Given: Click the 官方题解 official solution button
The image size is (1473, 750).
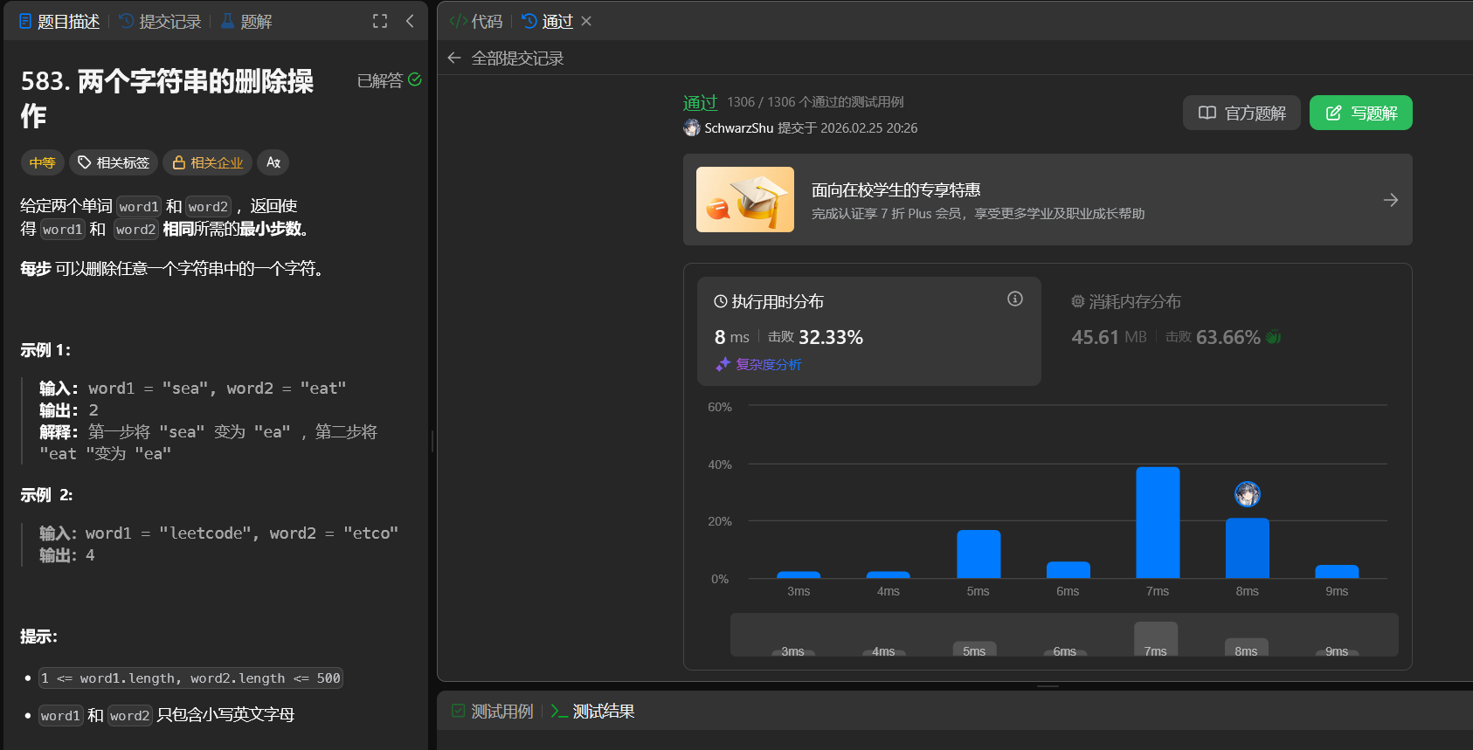Looking at the screenshot, I should pyautogui.click(x=1241, y=113).
